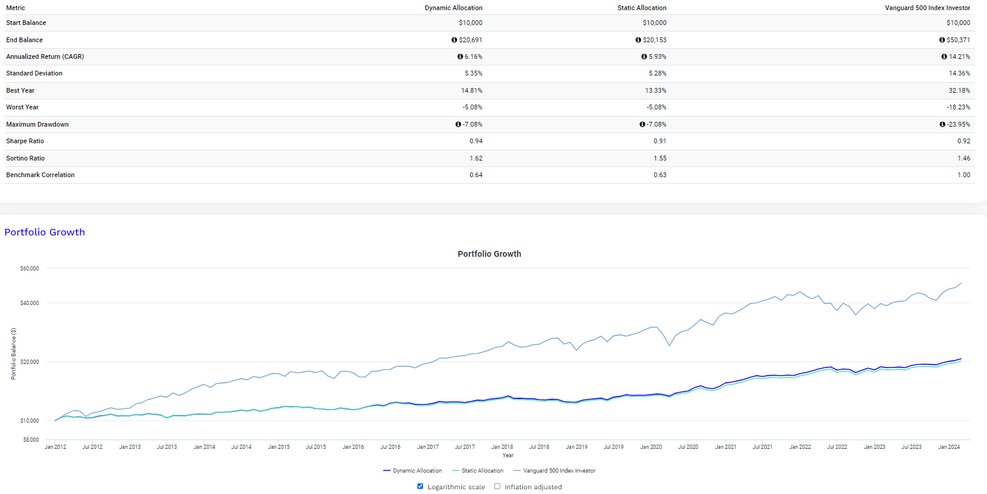Click the Metric column header
The image size is (987, 494).
pyautogui.click(x=15, y=8)
